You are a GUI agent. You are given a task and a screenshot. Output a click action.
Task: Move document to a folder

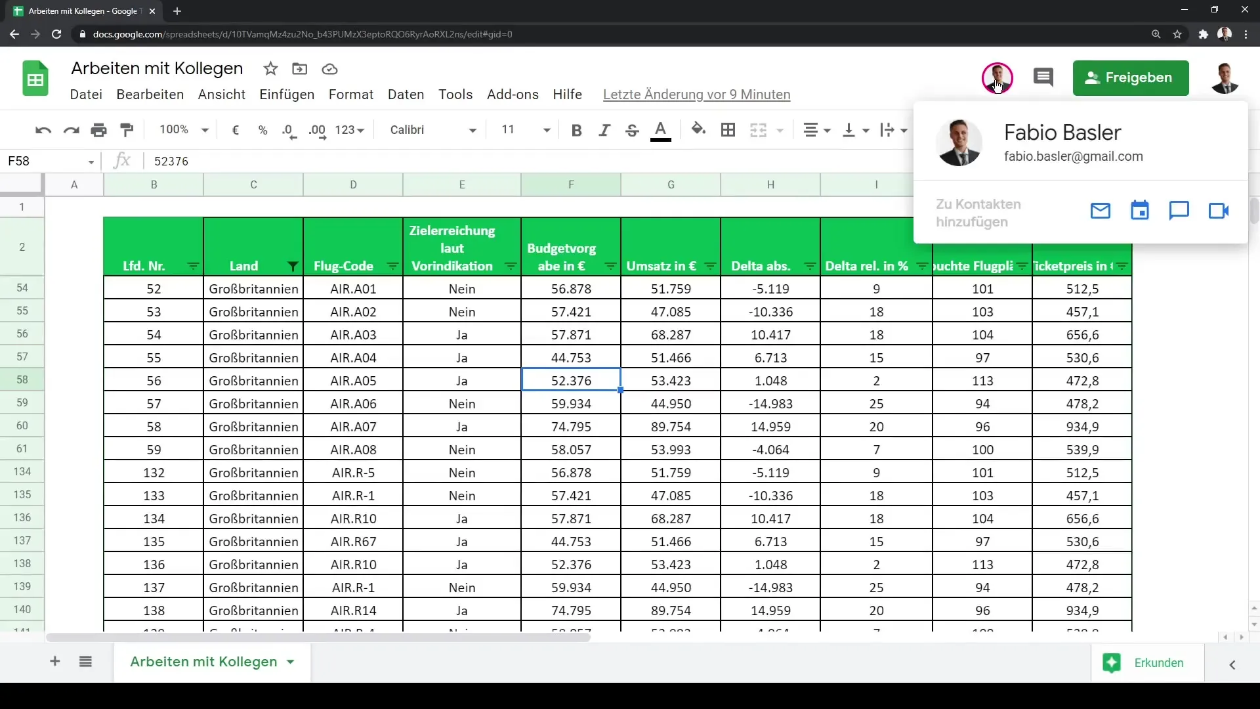click(300, 69)
